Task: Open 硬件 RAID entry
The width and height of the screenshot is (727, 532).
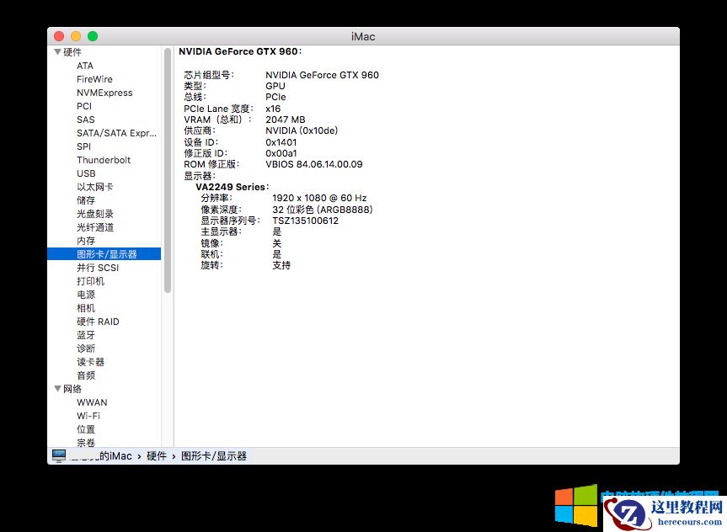Action: tap(98, 322)
